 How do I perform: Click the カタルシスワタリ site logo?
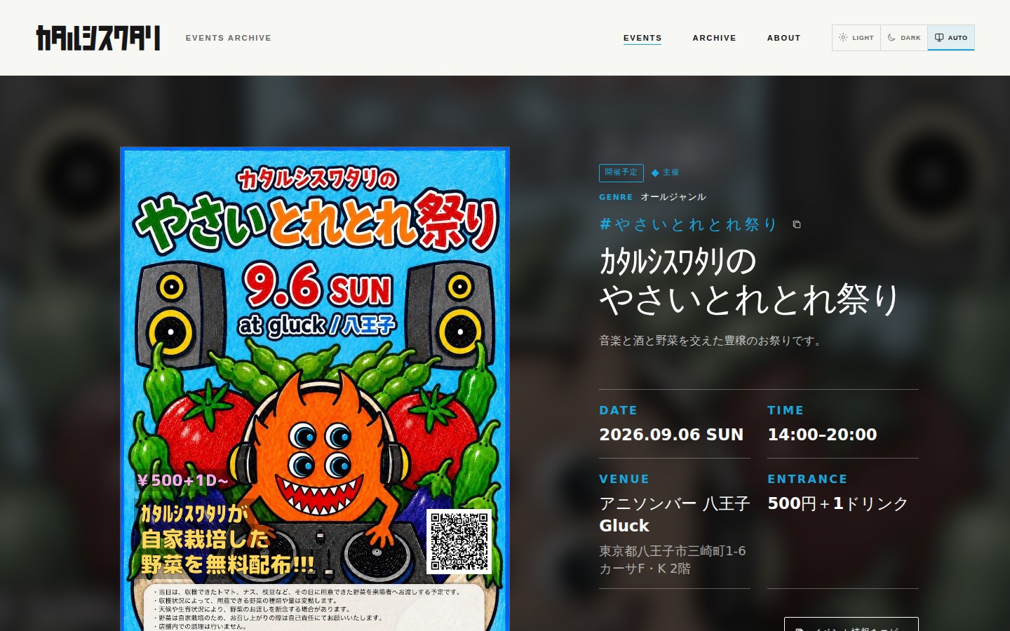pyautogui.click(x=98, y=38)
